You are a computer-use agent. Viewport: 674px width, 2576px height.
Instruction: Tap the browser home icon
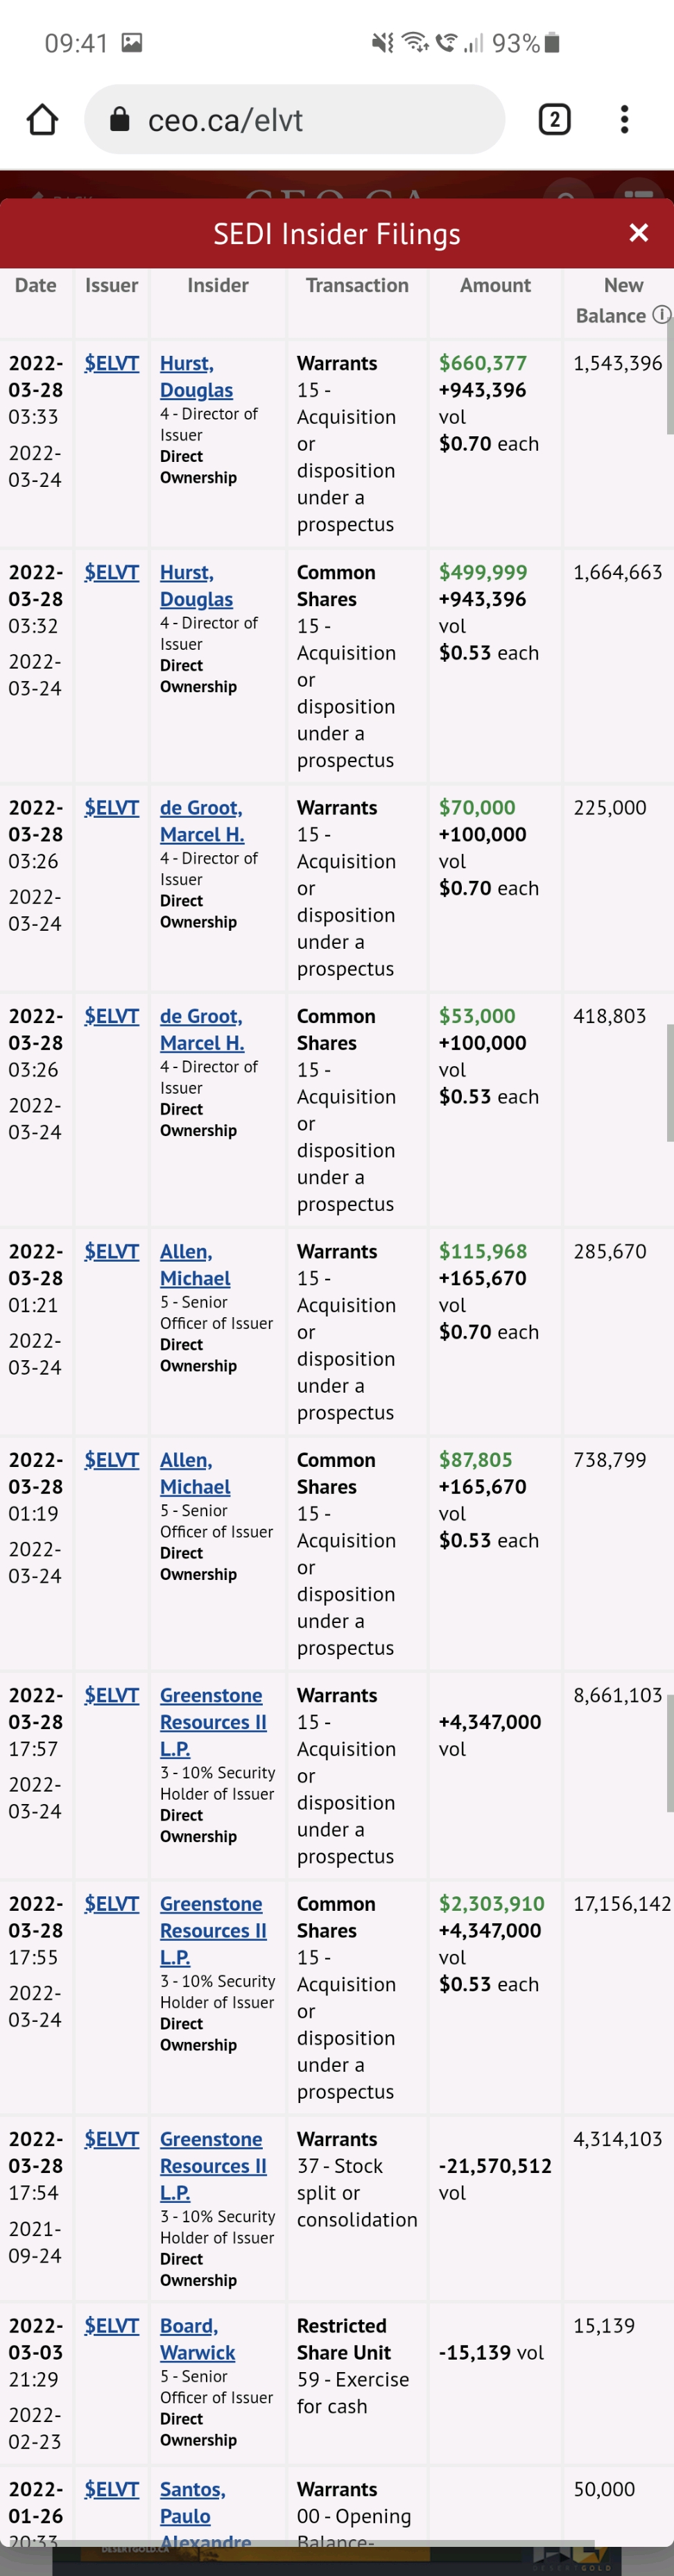tap(42, 120)
